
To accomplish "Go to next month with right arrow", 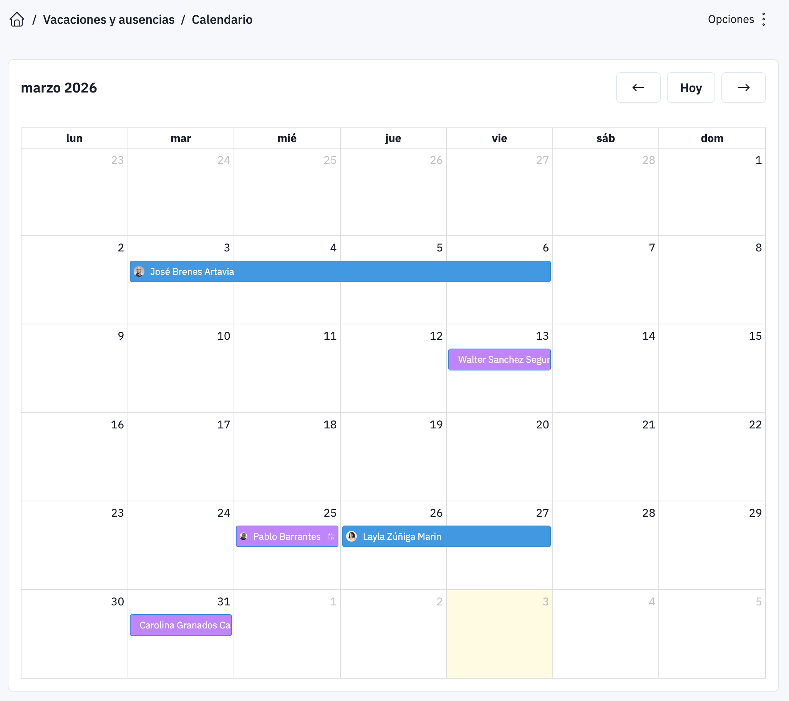I will point(743,88).
